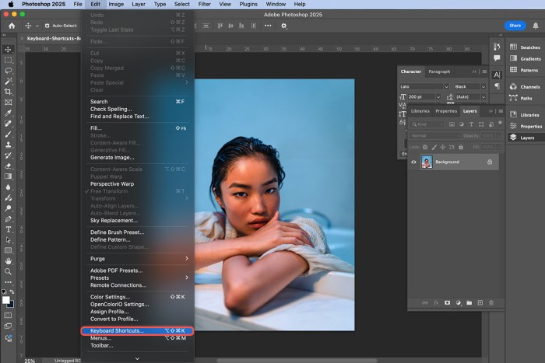
Task: Select the Lasso tool
Action: 9,70
